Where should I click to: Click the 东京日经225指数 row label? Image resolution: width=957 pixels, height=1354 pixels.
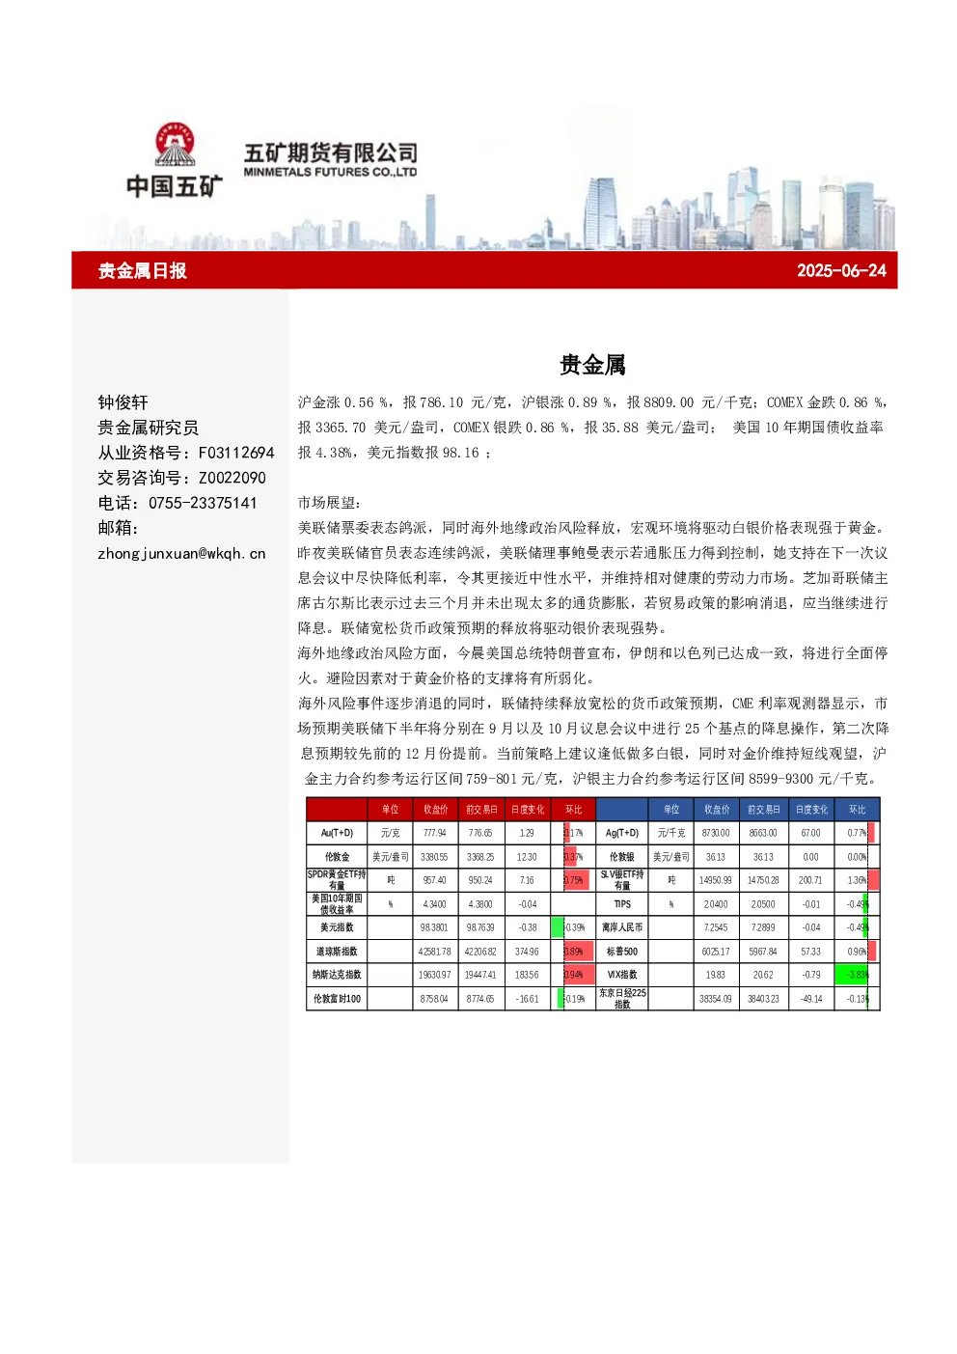[622, 999]
